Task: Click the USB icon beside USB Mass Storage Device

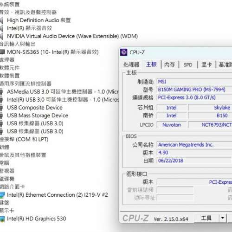Action: click(x=1, y=116)
